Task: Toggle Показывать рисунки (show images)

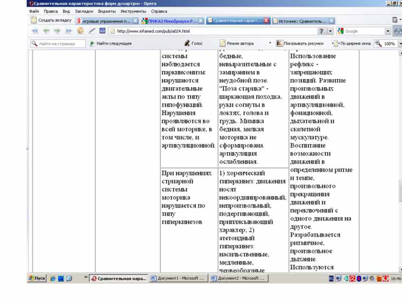Action: [300, 43]
